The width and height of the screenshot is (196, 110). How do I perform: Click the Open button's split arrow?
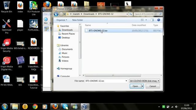coord(142,86)
